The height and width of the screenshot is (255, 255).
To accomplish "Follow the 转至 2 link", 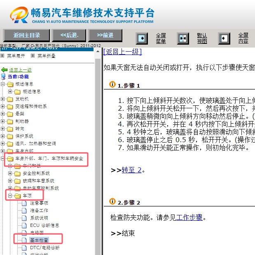I will [131, 170].
